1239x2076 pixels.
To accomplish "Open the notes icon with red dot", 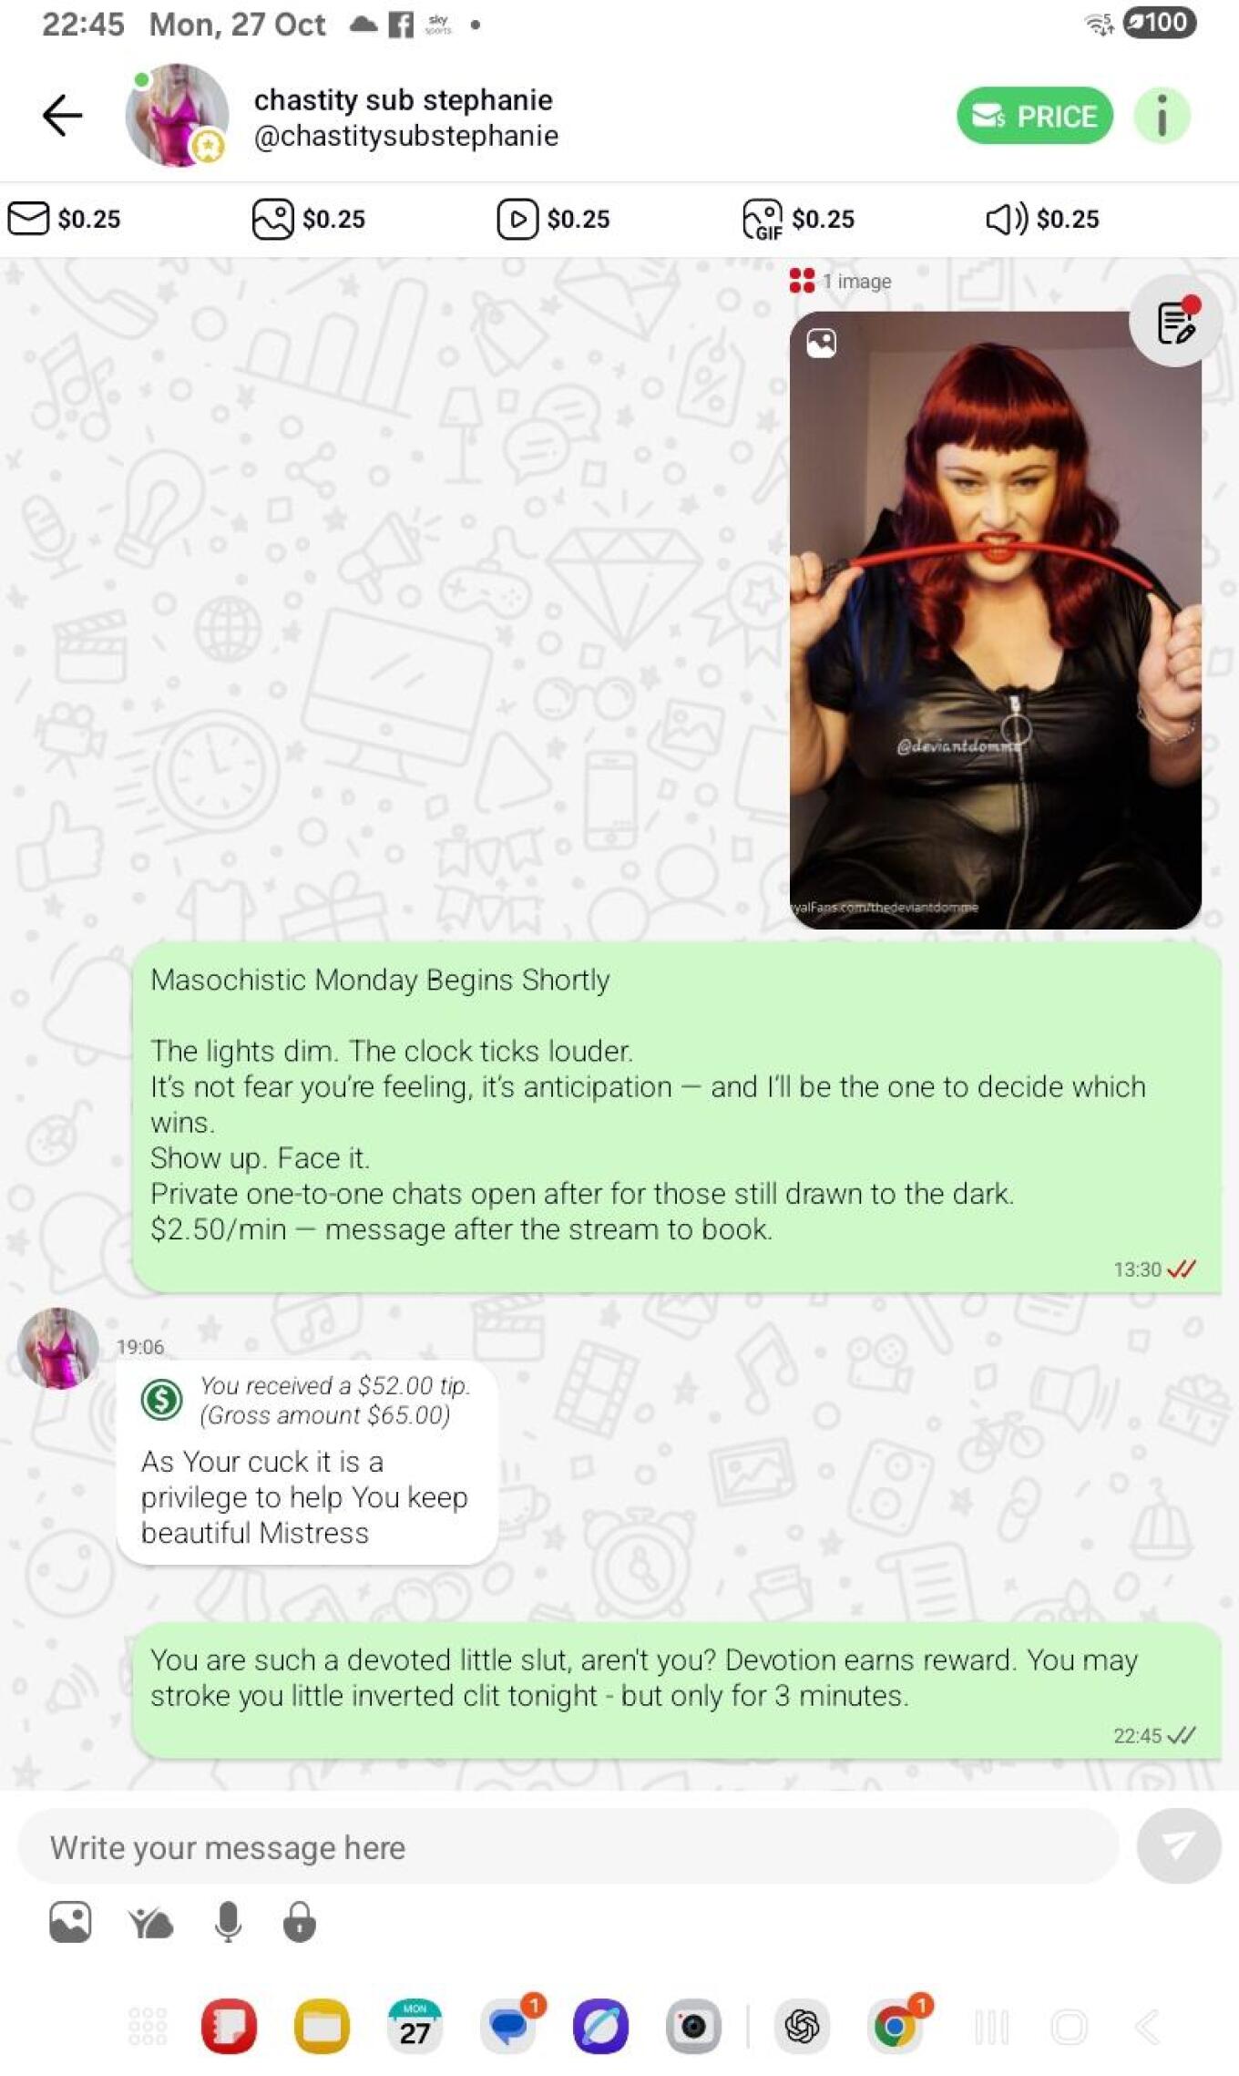I will pyautogui.click(x=1175, y=321).
